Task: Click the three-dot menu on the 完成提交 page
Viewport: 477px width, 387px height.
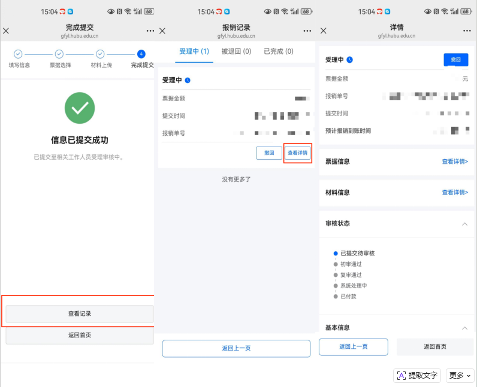Action: point(150,31)
